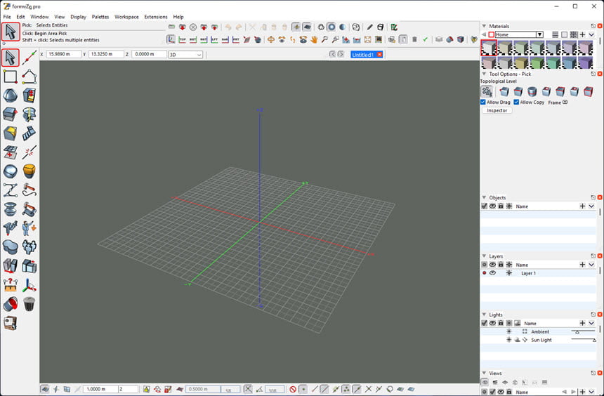The width and height of the screenshot is (604, 396).
Task: Toggle the Lights header checkmark column
Action: click(484, 323)
